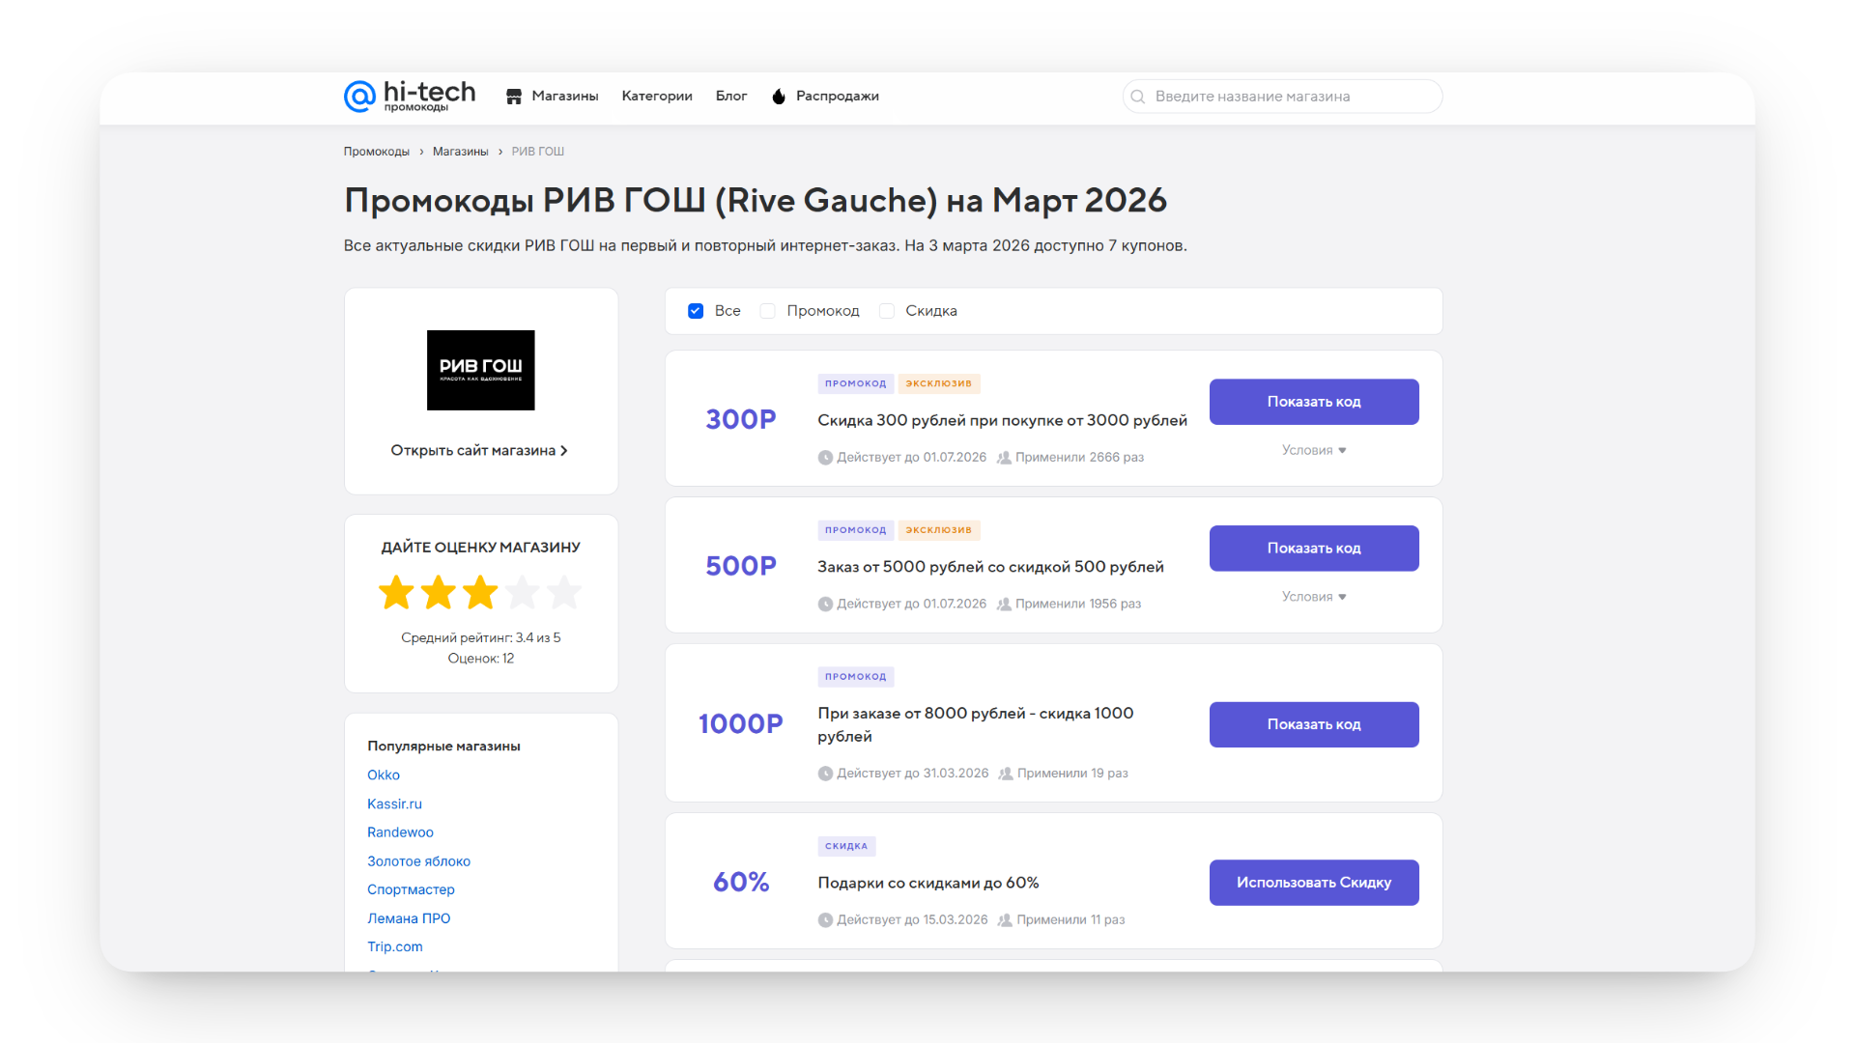Click the search magnifier icon
The width and height of the screenshot is (1855, 1043).
click(1138, 97)
